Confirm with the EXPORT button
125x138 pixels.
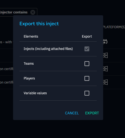tap(92, 113)
